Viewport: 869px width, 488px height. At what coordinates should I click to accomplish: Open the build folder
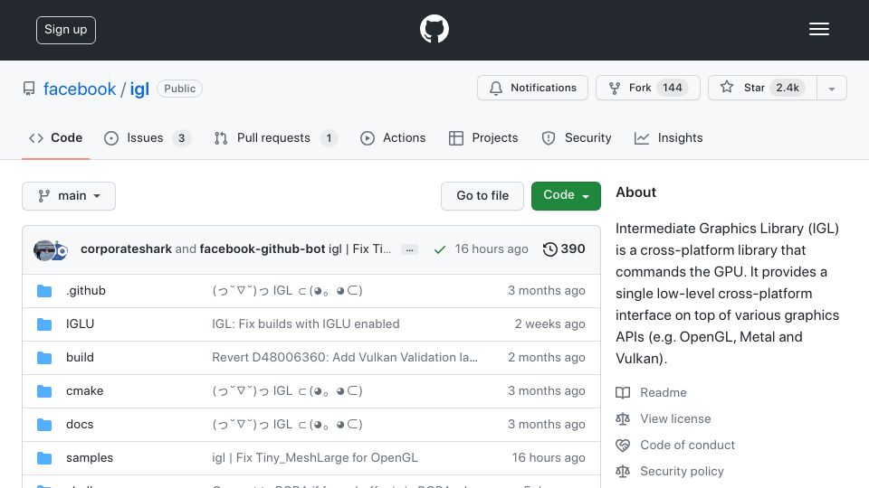click(x=80, y=358)
